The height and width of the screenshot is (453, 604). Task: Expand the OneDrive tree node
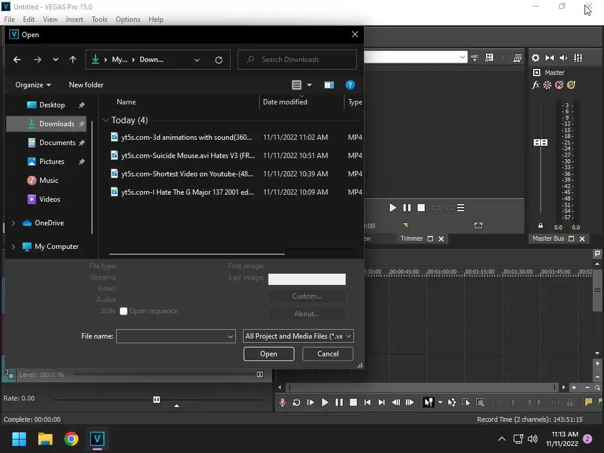[13, 223]
